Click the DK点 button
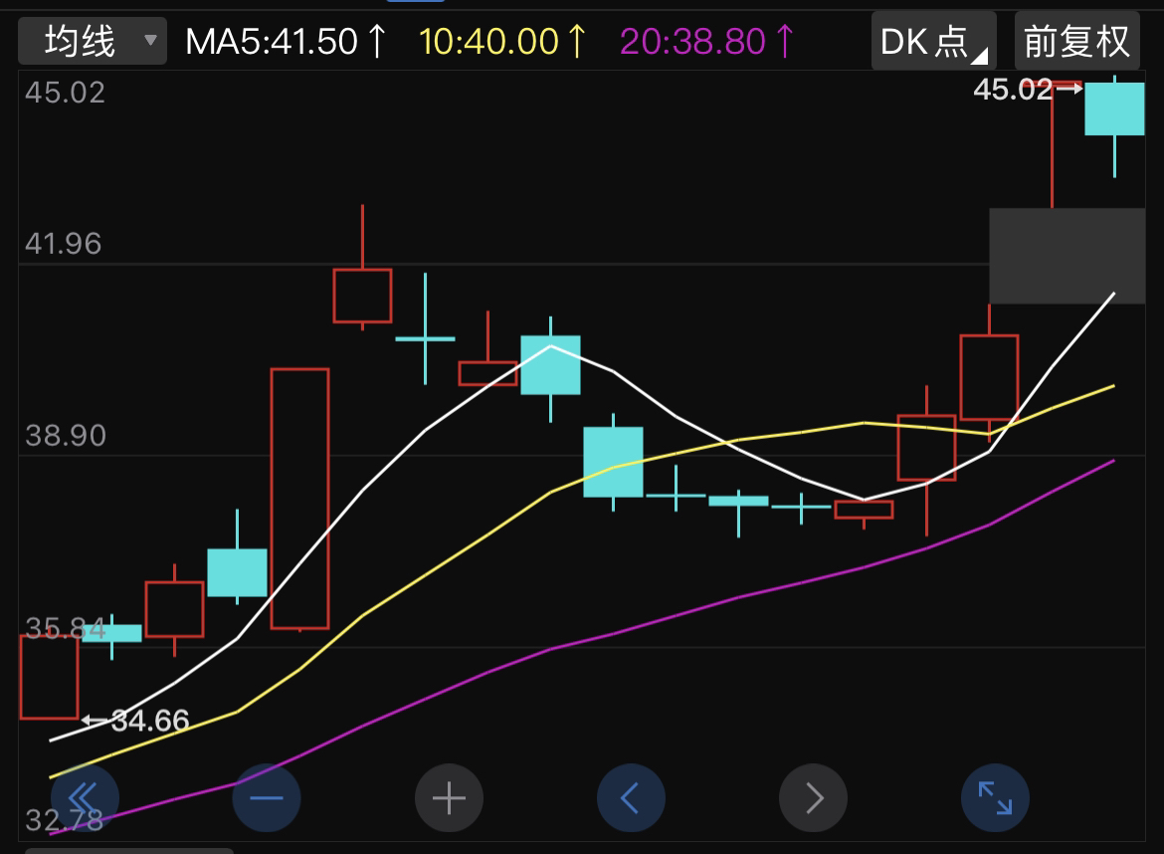Viewport: 1164px width, 854px height. click(933, 41)
